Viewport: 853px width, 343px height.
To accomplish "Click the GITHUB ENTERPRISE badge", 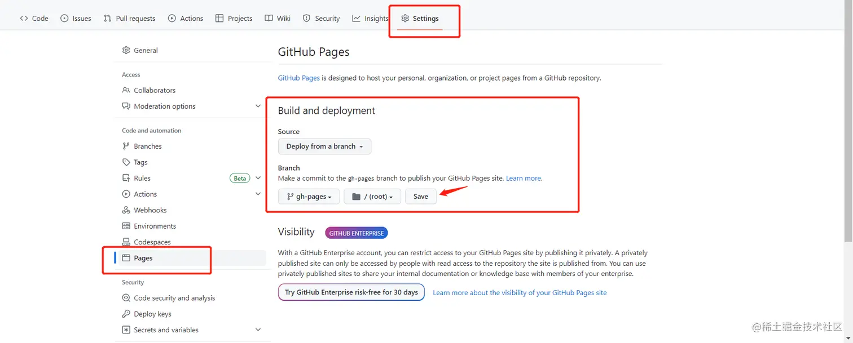I will click(x=357, y=233).
